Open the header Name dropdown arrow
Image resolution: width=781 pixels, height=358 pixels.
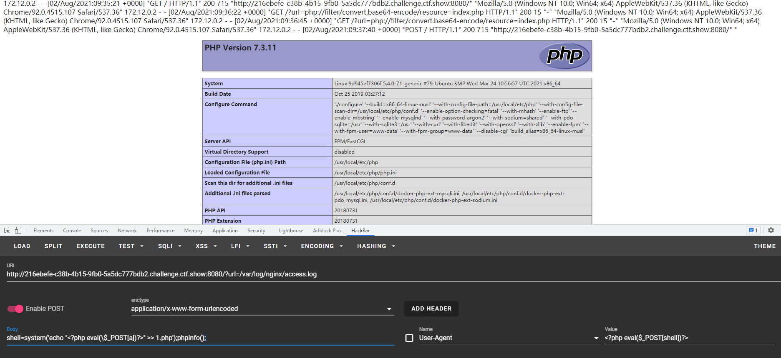coord(596,338)
